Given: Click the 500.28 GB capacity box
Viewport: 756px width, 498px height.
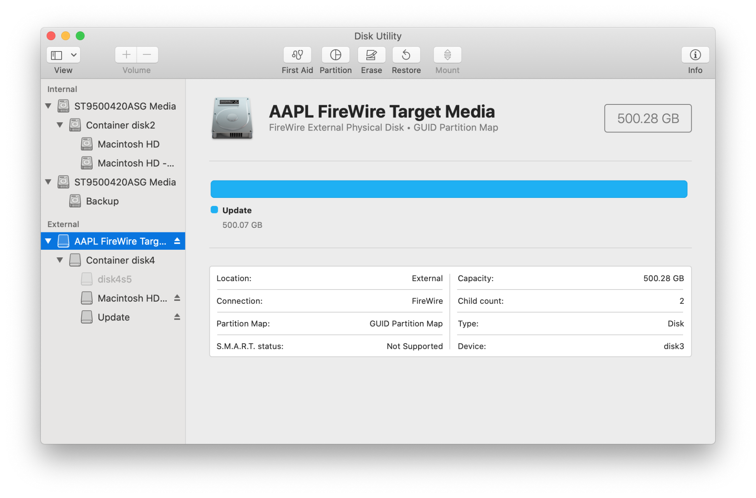Looking at the screenshot, I should pyautogui.click(x=648, y=118).
